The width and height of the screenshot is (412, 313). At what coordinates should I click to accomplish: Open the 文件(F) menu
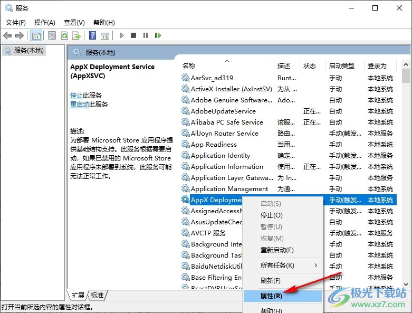click(x=16, y=23)
